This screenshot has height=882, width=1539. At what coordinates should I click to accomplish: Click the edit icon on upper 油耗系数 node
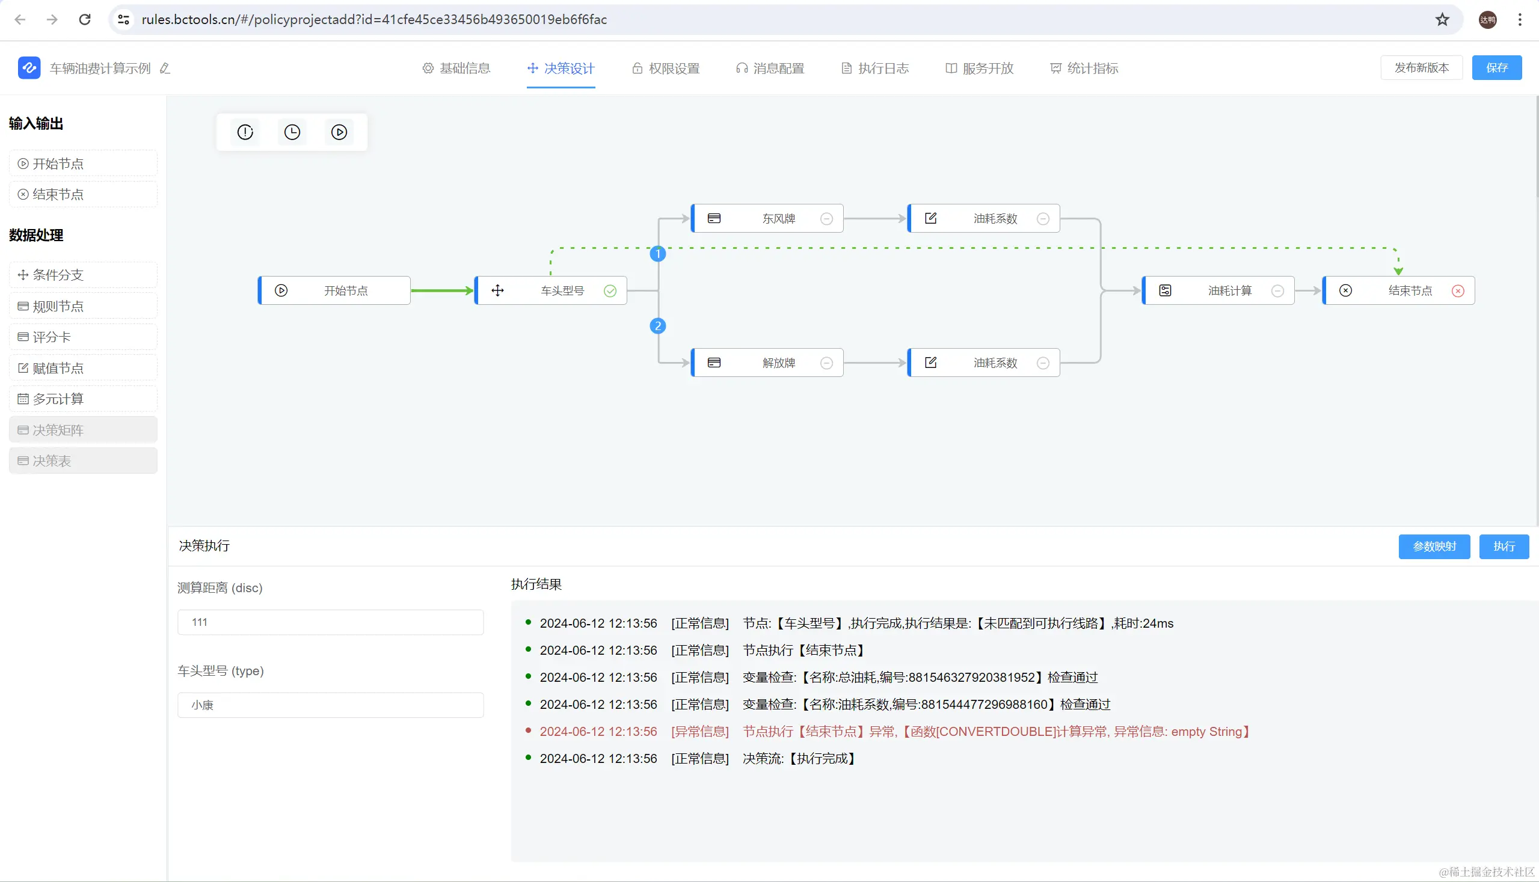[930, 219]
